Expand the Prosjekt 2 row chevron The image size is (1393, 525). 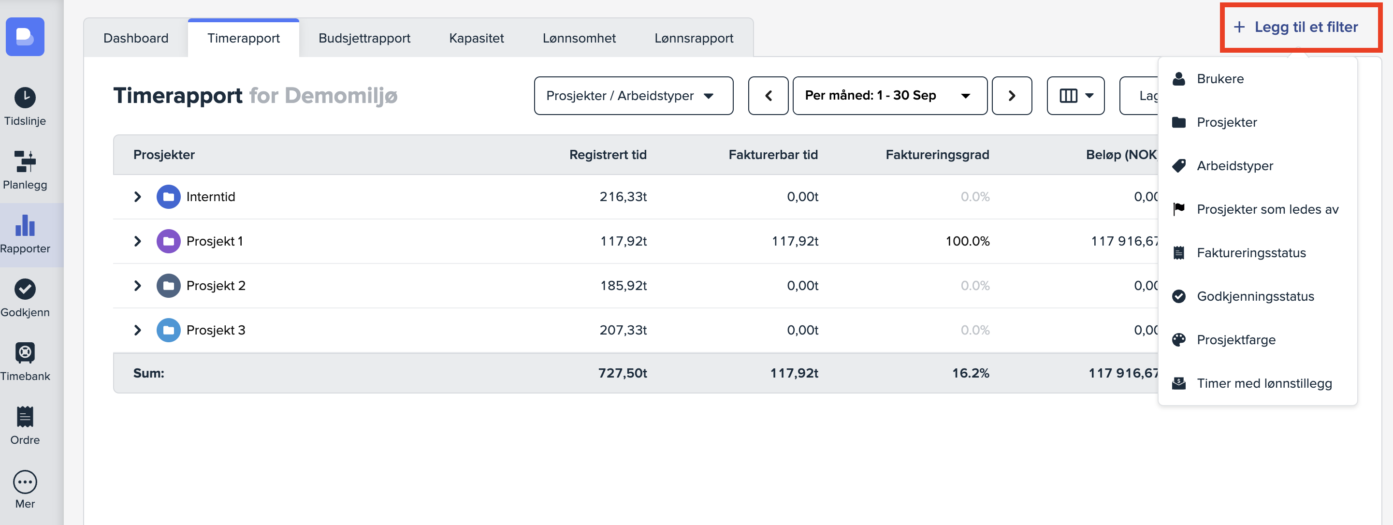click(x=137, y=286)
